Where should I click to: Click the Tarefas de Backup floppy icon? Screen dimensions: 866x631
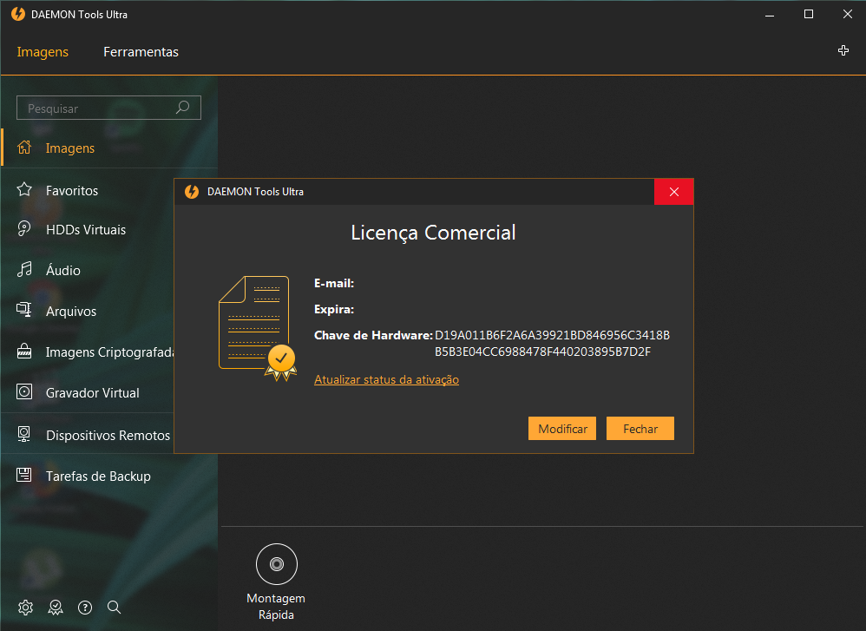click(x=24, y=475)
